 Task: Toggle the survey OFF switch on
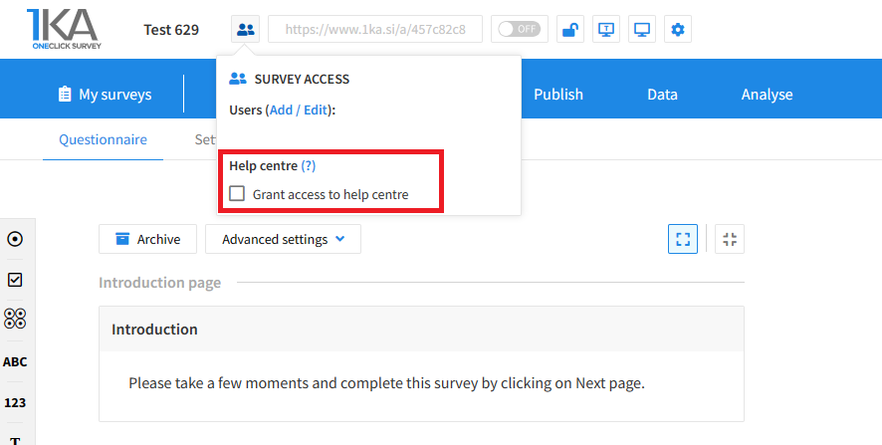click(x=520, y=29)
